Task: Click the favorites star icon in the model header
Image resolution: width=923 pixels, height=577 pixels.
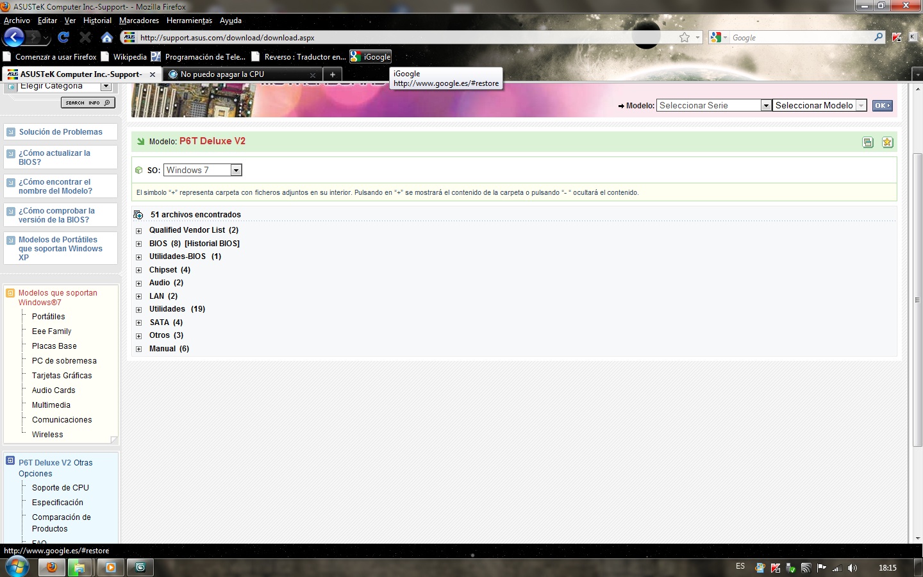Action: (887, 142)
